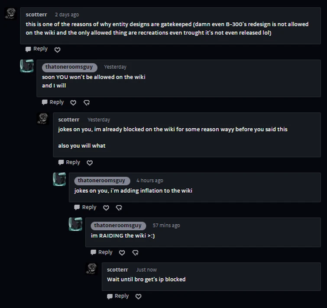
Task: Click heart-plus icon under 'im RAIDING' comment
Action: point(135,253)
